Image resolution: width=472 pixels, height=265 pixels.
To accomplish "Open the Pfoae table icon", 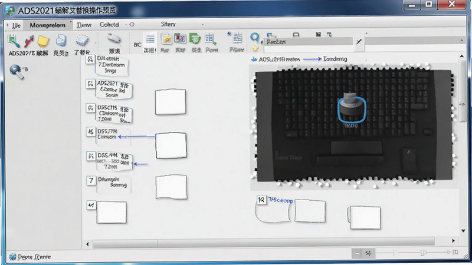I will (237, 38).
